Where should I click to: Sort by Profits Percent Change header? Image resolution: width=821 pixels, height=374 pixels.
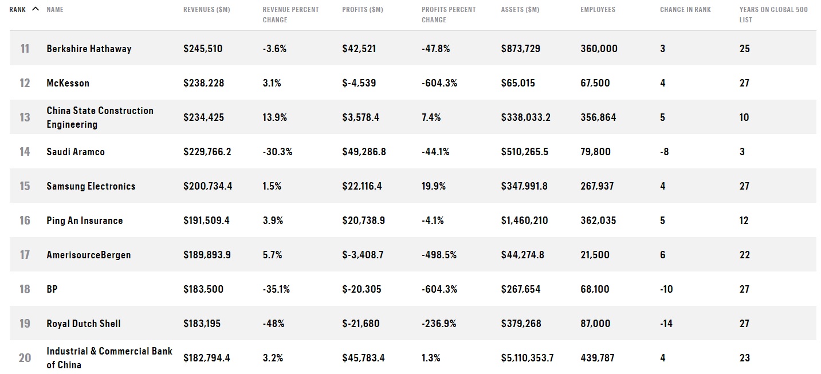[x=449, y=15]
